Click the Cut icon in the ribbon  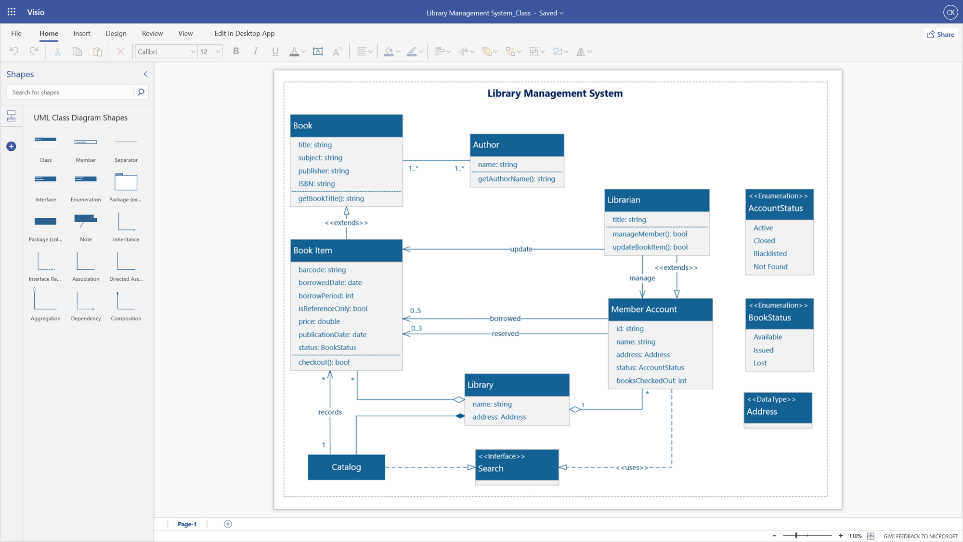(x=57, y=51)
